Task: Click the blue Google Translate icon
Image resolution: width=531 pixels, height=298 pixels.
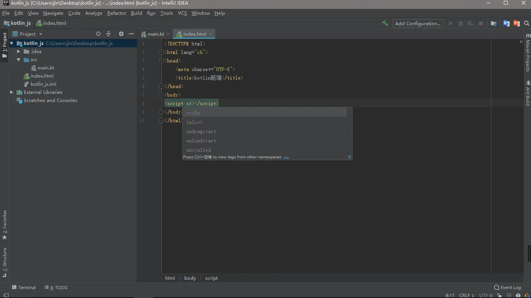Action: (x=507, y=23)
